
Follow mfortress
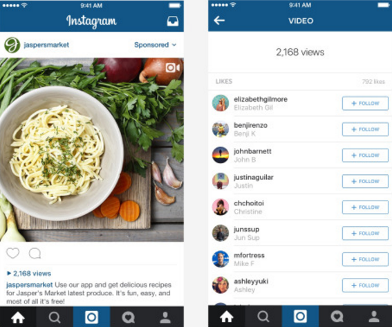[365, 259]
